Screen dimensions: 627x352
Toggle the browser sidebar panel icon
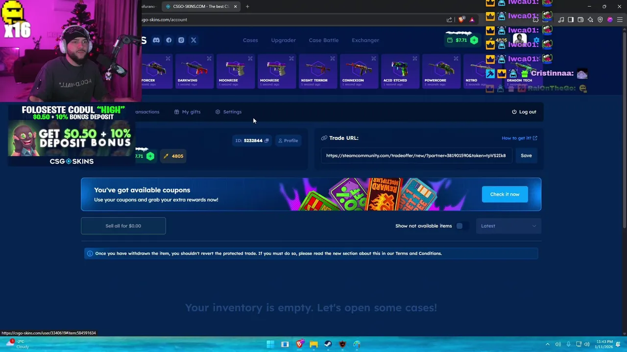click(x=571, y=20)
